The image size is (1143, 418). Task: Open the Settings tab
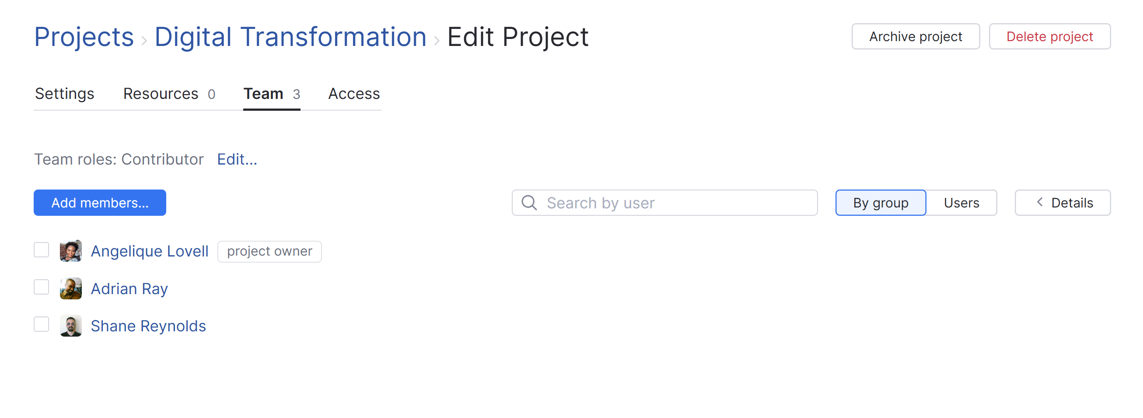(64, 94)
